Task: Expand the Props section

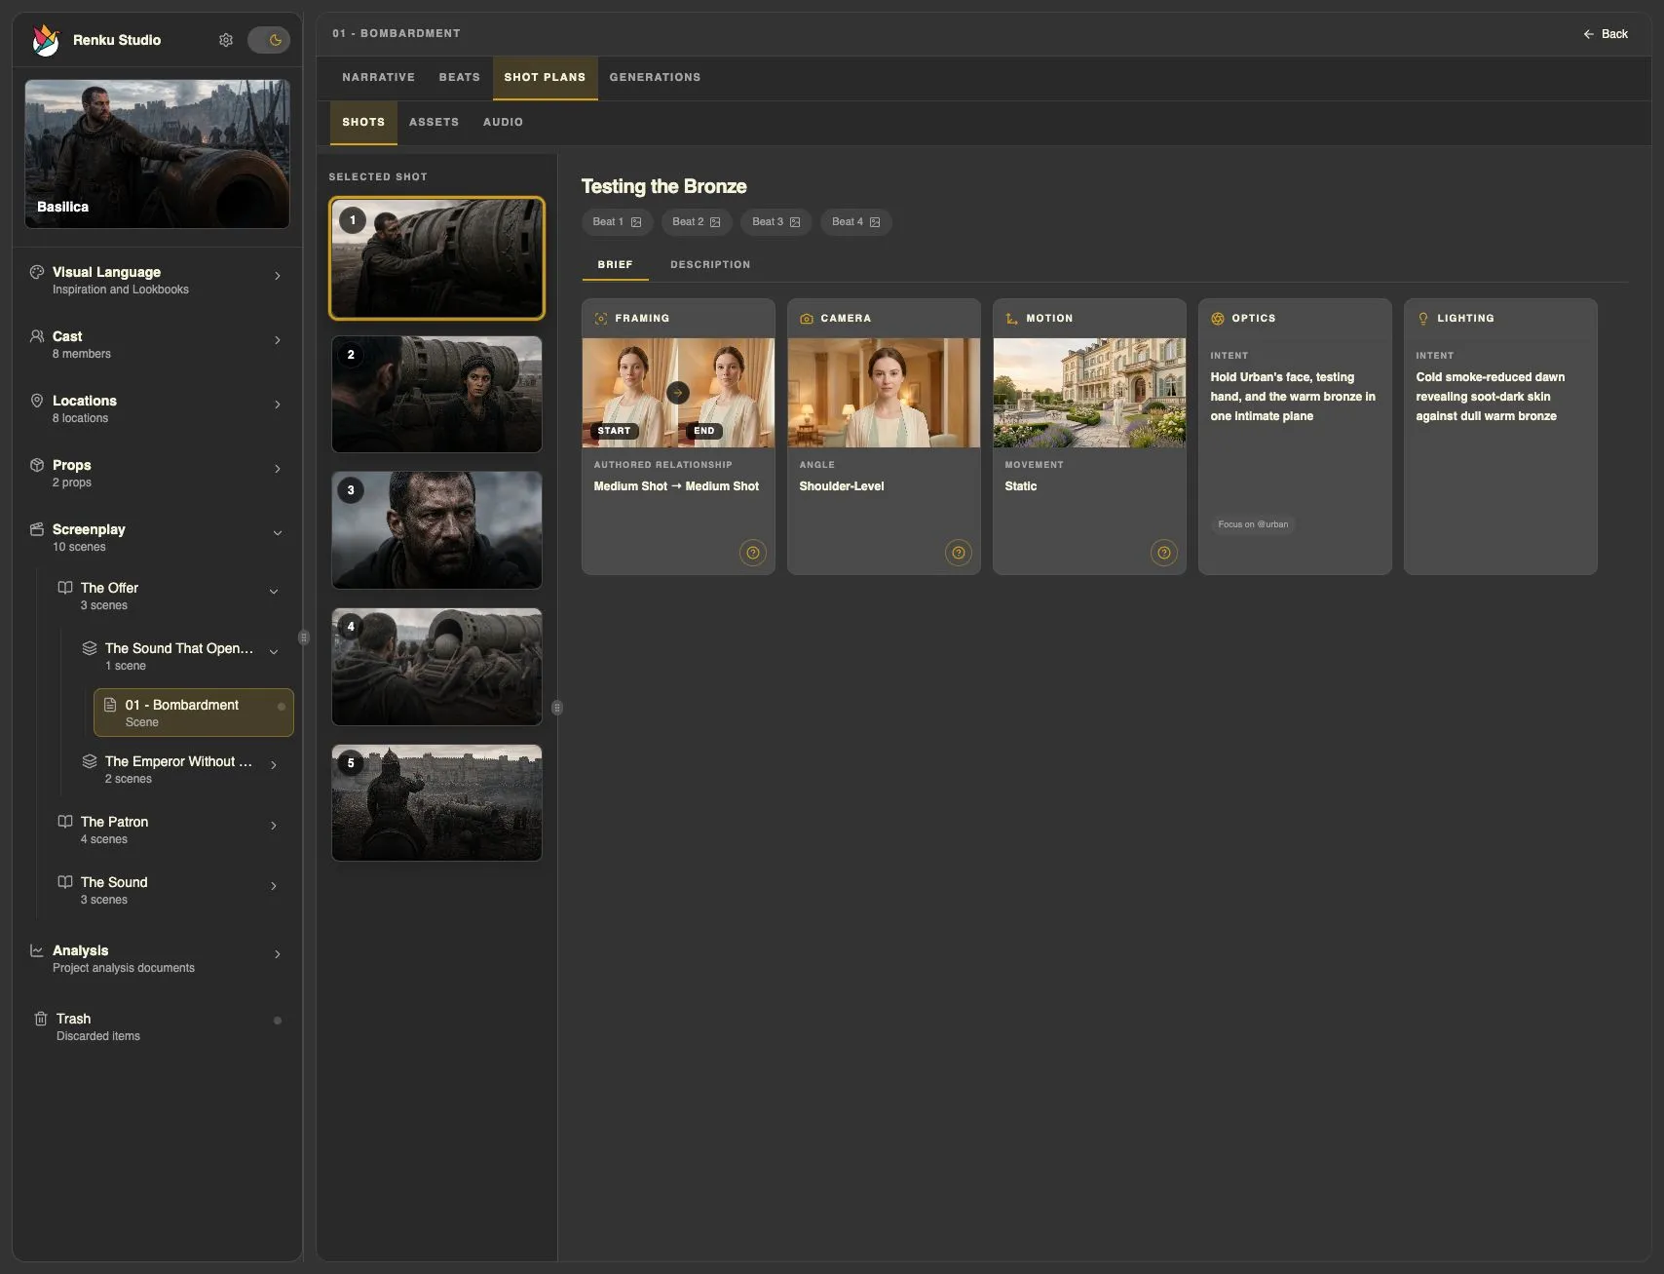Action: (x=278, y=469)
